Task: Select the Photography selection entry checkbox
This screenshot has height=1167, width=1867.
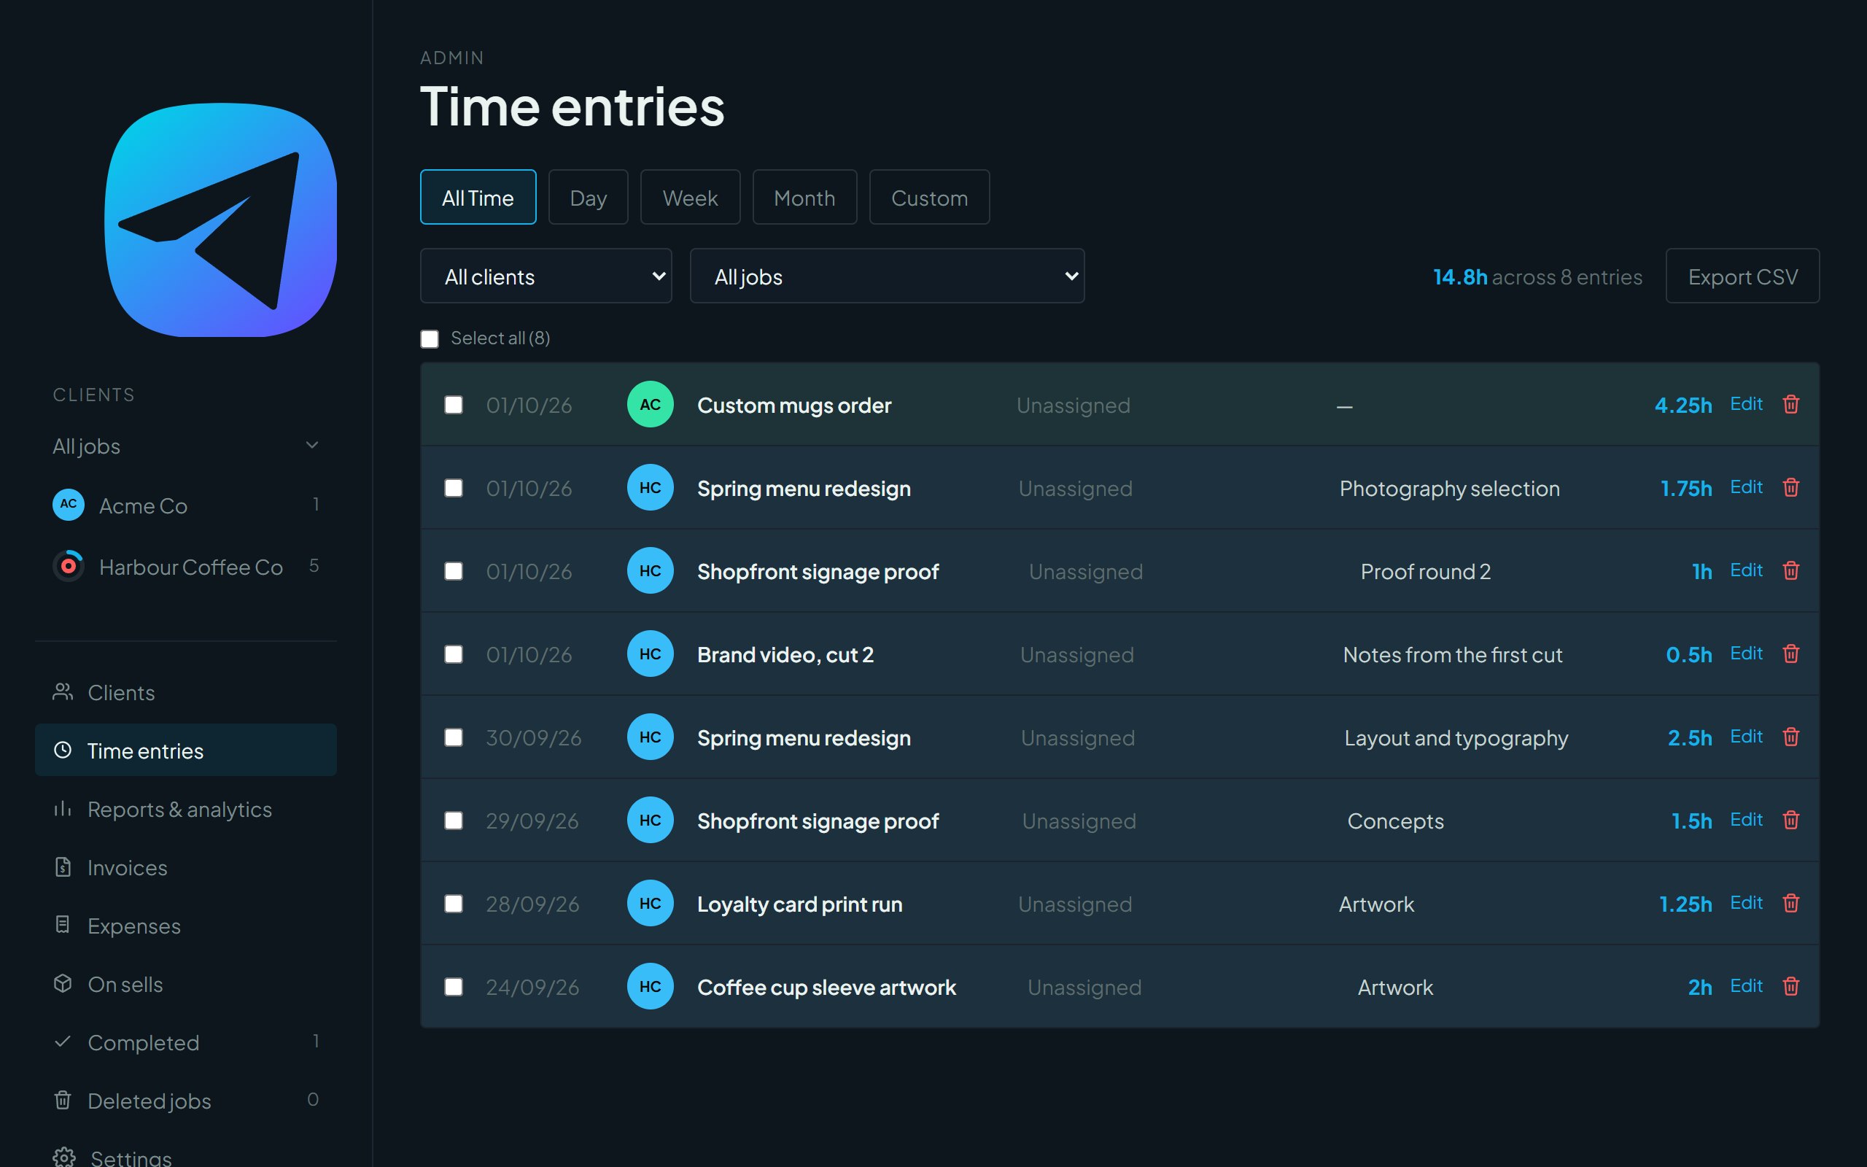Action: click(454, 489)
